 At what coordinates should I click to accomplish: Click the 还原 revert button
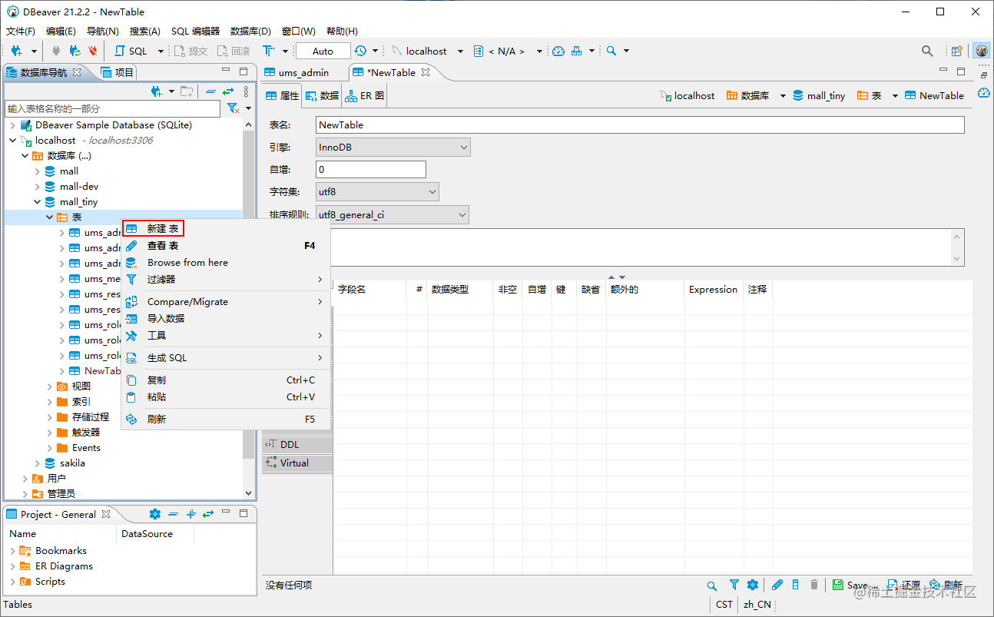[904, 585]
